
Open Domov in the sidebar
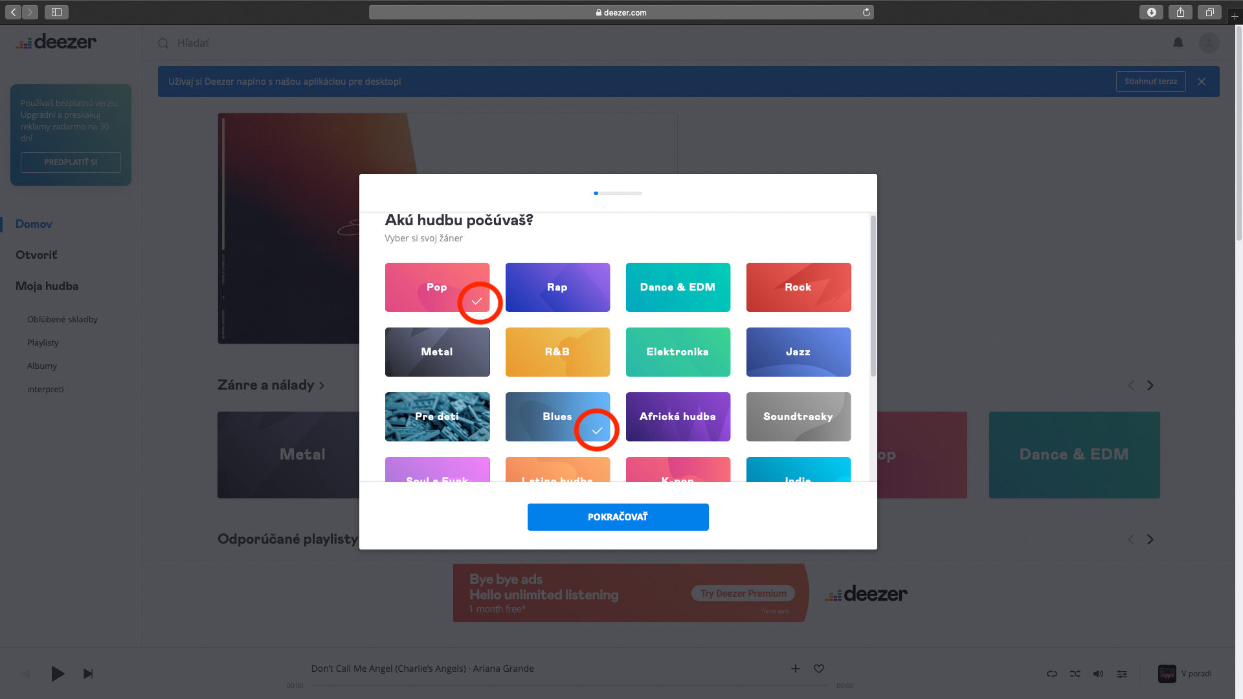pos(34,224)
